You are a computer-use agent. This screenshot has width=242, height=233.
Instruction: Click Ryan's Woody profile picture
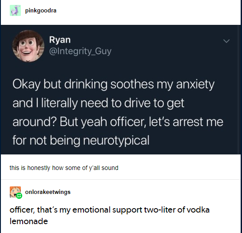point(28,46)
